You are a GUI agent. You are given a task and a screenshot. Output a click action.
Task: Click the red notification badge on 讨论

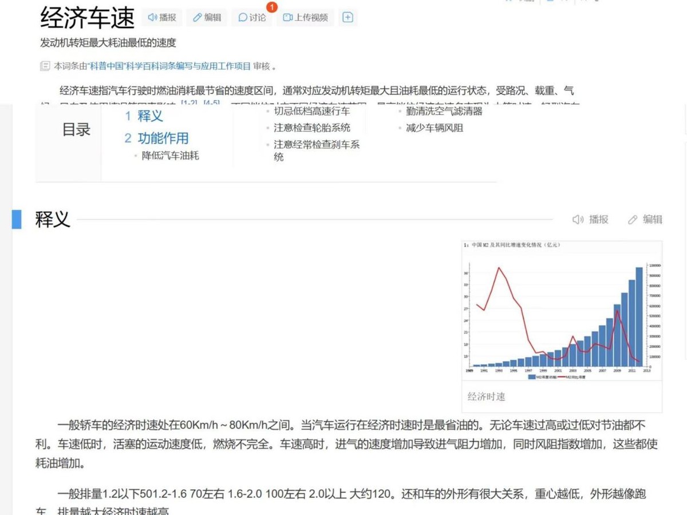point(271,7)
